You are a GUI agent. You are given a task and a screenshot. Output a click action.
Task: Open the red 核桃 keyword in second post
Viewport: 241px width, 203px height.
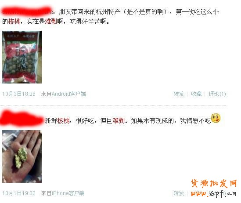pyautogui.click(x=63, y=120)
